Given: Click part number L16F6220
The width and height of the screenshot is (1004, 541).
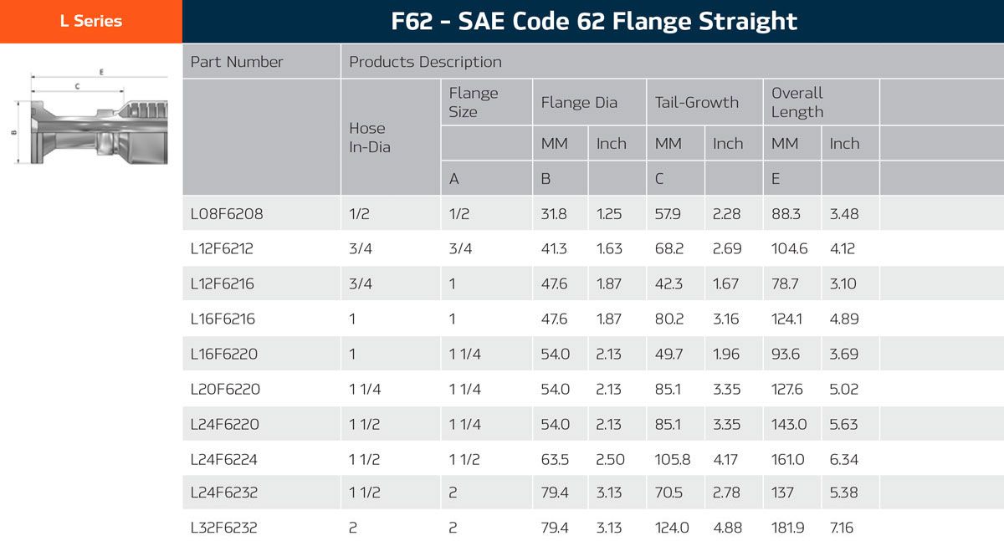Looking at the screenshot, I should click(x=224, y=355).
